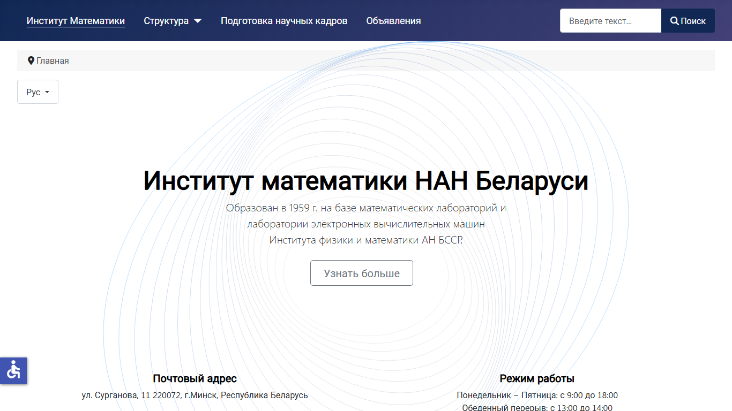732x411 pixels.
Task: Click the Поиск search button
Action: click(688, 21)
